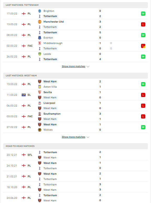Click the Middlesbrough club crest icon
Screen dimensions: 151x203
(x=40, y=43)
